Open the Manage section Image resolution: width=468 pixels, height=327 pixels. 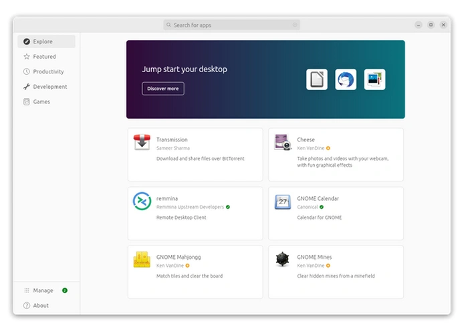coord(46,290)
